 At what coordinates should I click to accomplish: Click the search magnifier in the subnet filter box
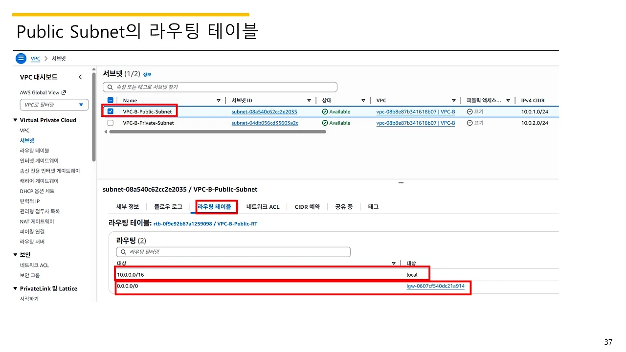110,87
